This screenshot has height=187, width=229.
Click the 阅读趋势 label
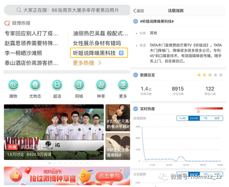click(x=139, y=118)
